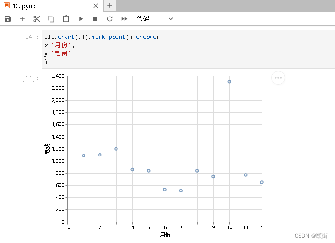The image size is (335, 243).
Task: Paste cell from the clipboard icon
Action: 66,19
